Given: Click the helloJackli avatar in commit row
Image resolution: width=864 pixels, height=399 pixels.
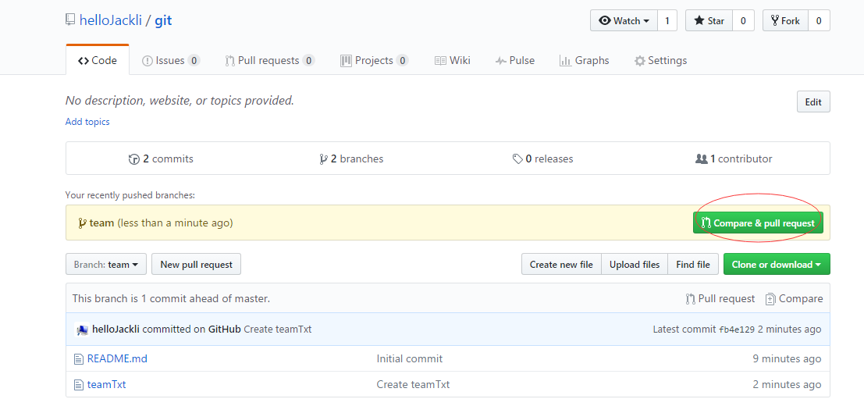Looking at the screenshot, I should 81,330.
